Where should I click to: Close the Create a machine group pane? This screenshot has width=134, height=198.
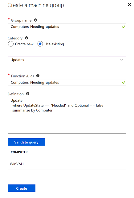pos(129,5)
